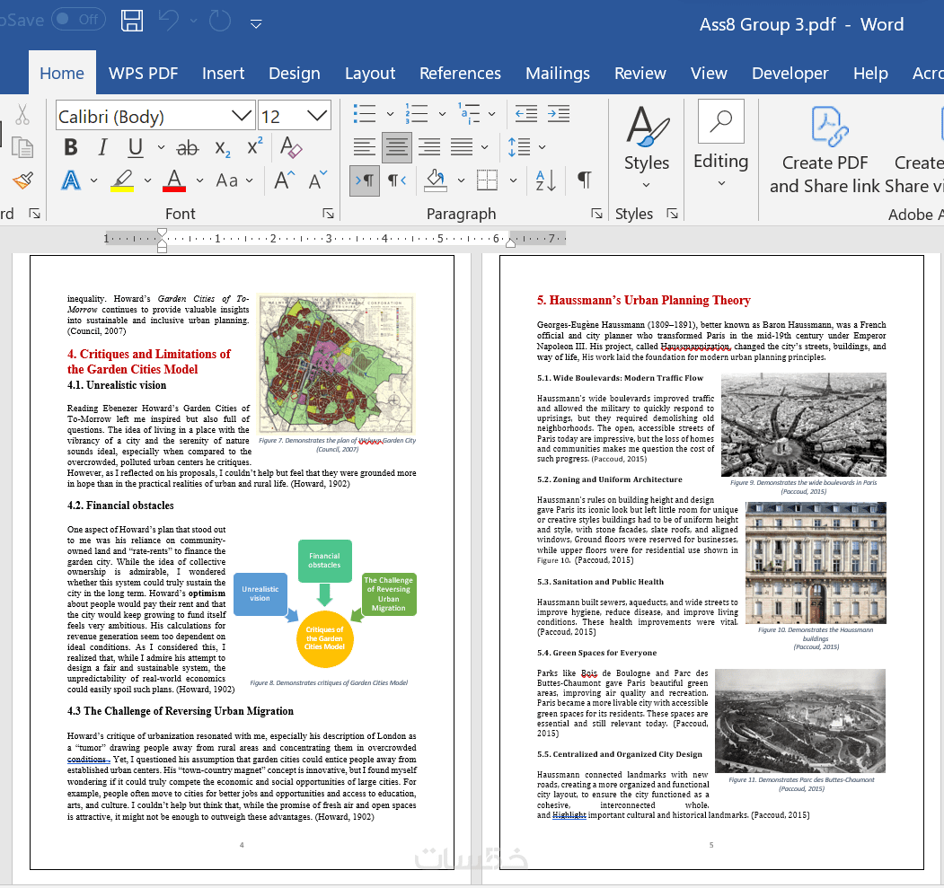Insert a bulleted list
Viewport: 944px width, 888px height.
click(365, 114)
